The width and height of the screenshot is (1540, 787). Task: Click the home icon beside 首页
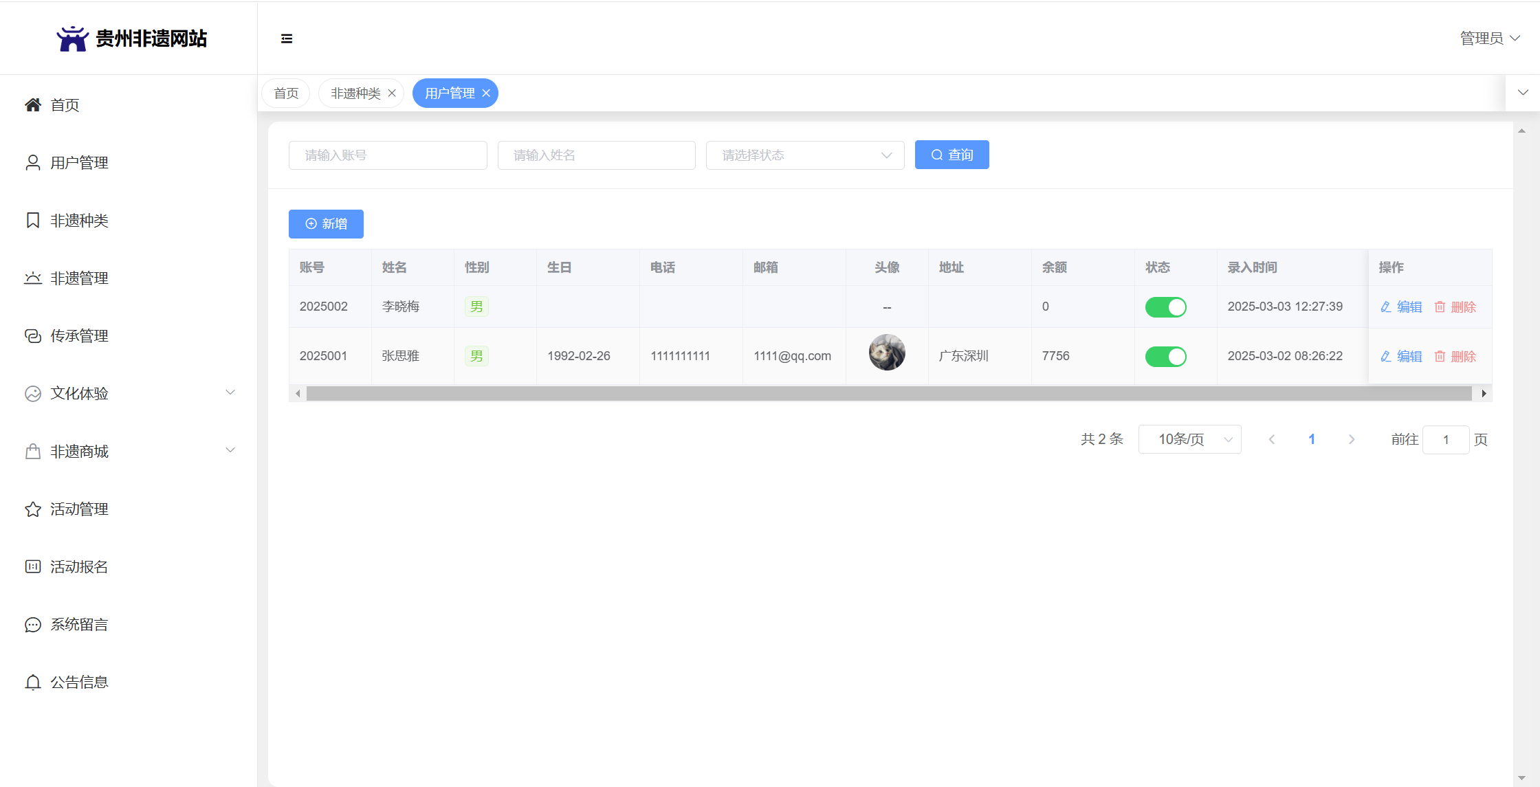32,104
